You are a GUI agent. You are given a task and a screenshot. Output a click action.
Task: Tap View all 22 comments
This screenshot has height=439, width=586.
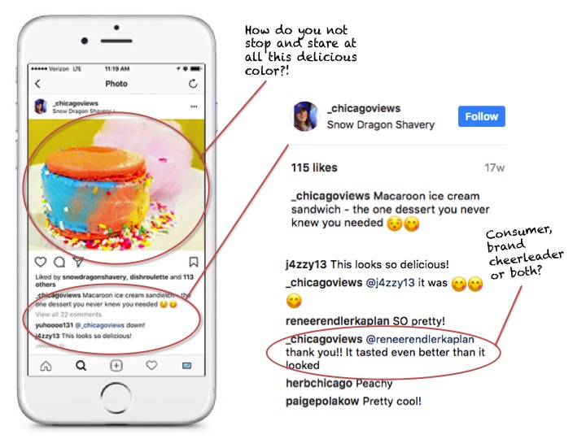pos(68,315)
